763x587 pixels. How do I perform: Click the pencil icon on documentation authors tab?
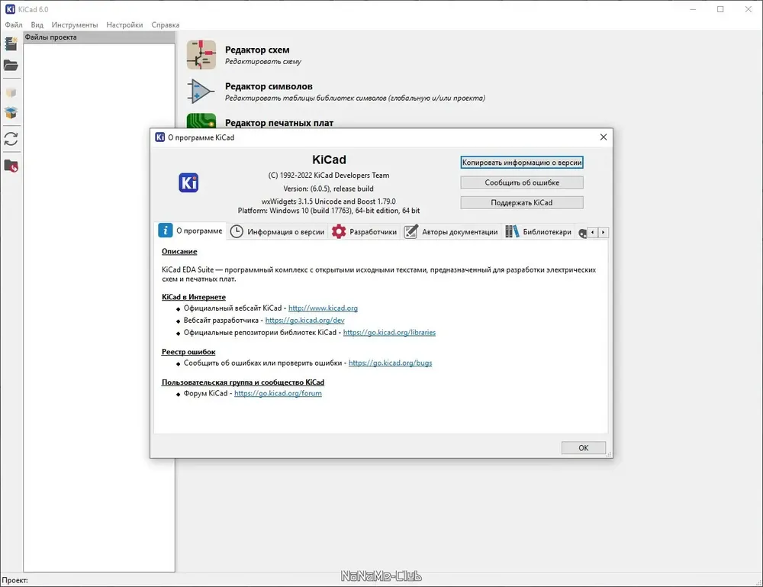(x=410, y=232)
